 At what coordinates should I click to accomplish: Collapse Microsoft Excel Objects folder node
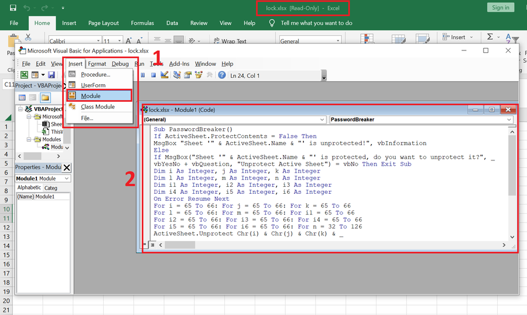point(29,117)
